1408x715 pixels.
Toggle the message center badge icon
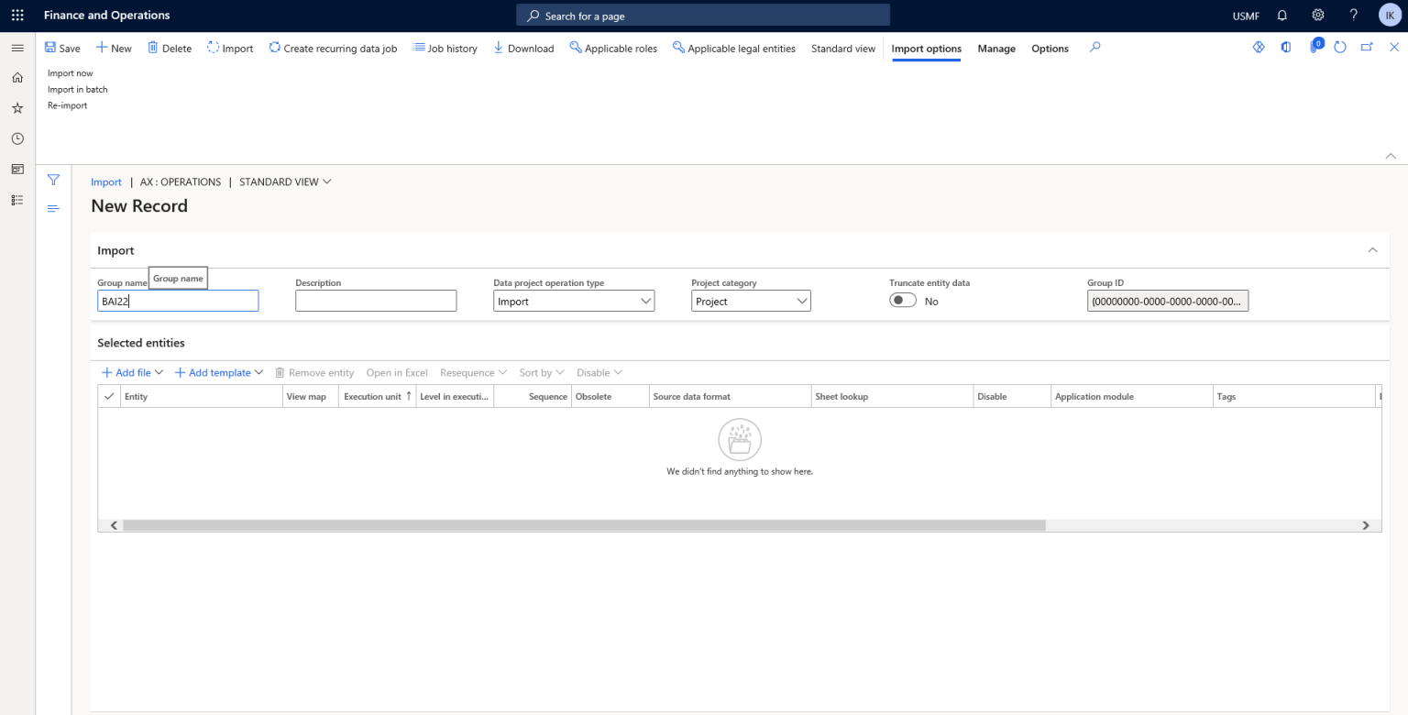pos(1314,47)
